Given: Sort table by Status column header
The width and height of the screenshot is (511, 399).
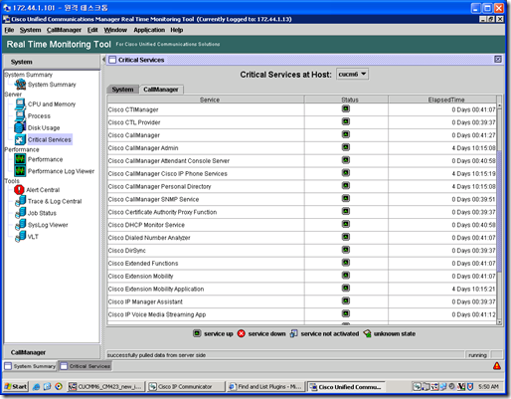Looking at the screenshot, I should (346, 100).
